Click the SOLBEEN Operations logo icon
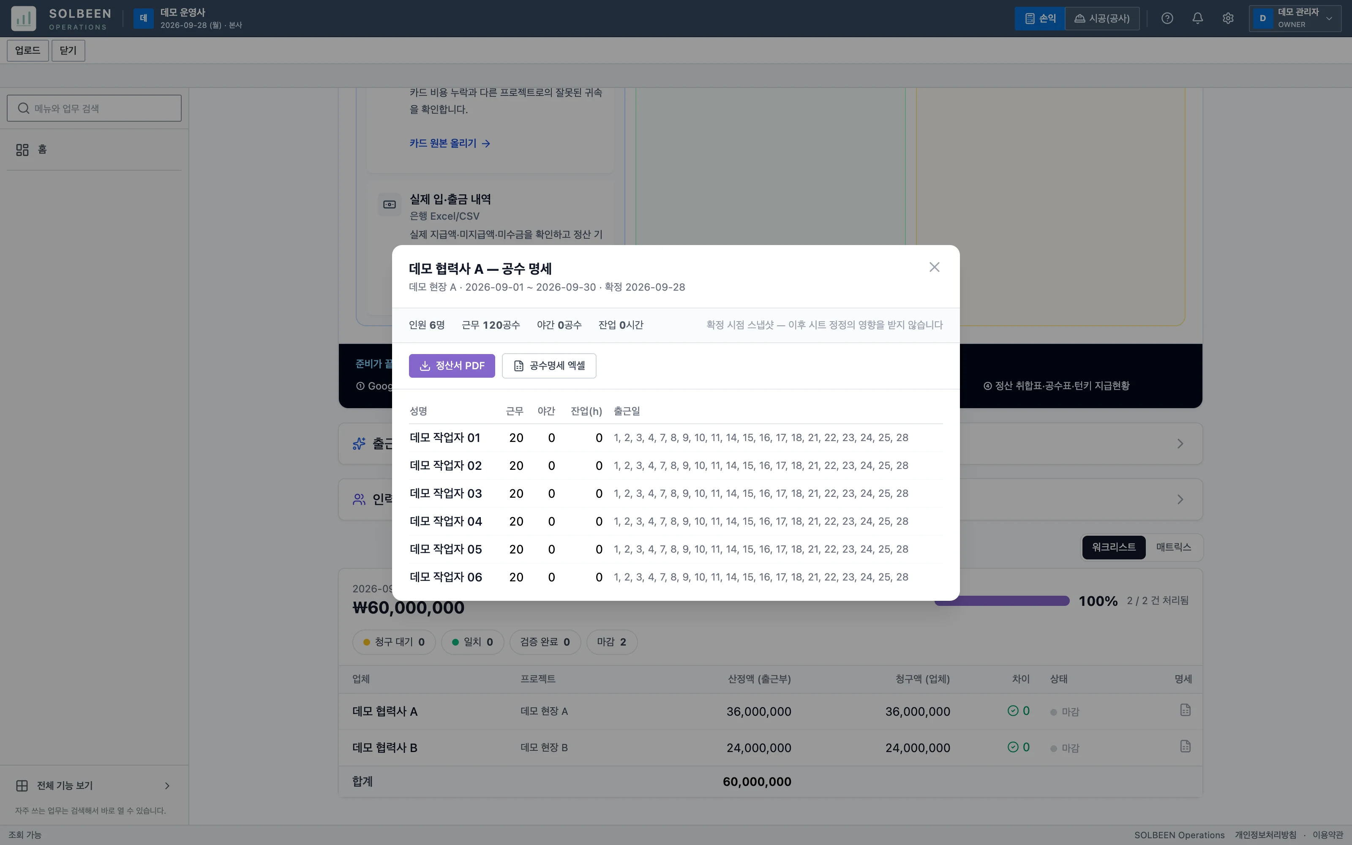The image size is (1352, 845). click(x=24, y=19)
